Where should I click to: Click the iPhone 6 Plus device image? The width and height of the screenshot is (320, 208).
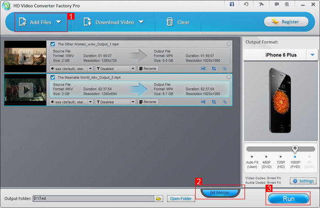click(281, 101)
